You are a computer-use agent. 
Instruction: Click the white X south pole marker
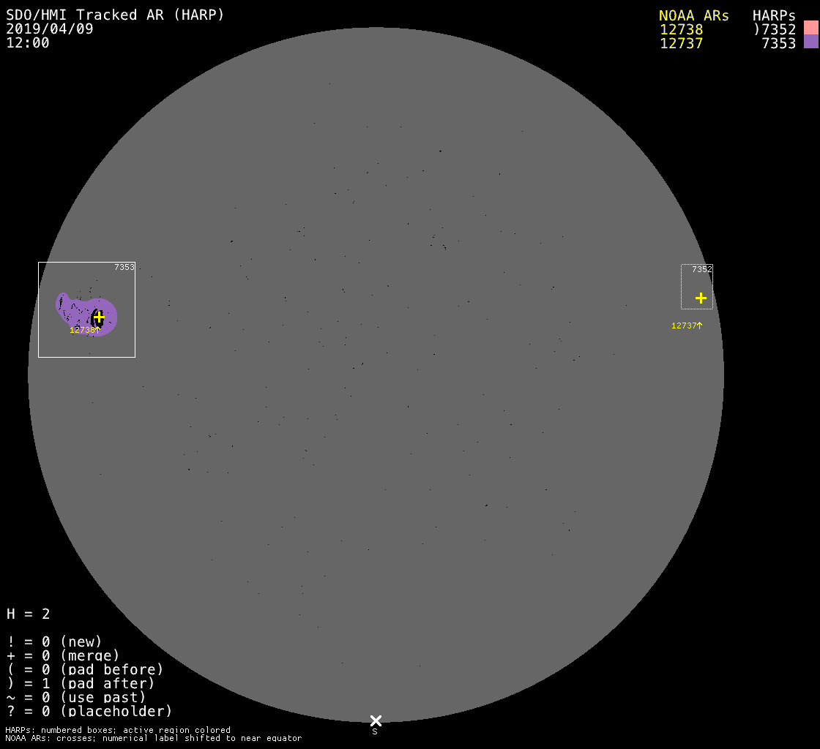click(376, 720)
